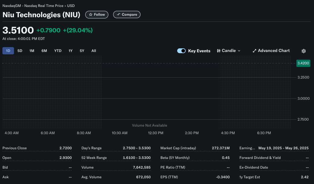Image resolution: width=314 pixels, height=184 pixels.
Task: Click the price change +0.7900
Action: 48,30
